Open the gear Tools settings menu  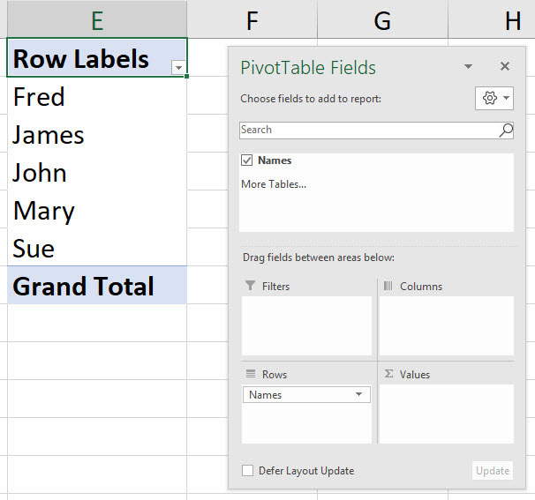pyautogui.click(x=494, y=99)
